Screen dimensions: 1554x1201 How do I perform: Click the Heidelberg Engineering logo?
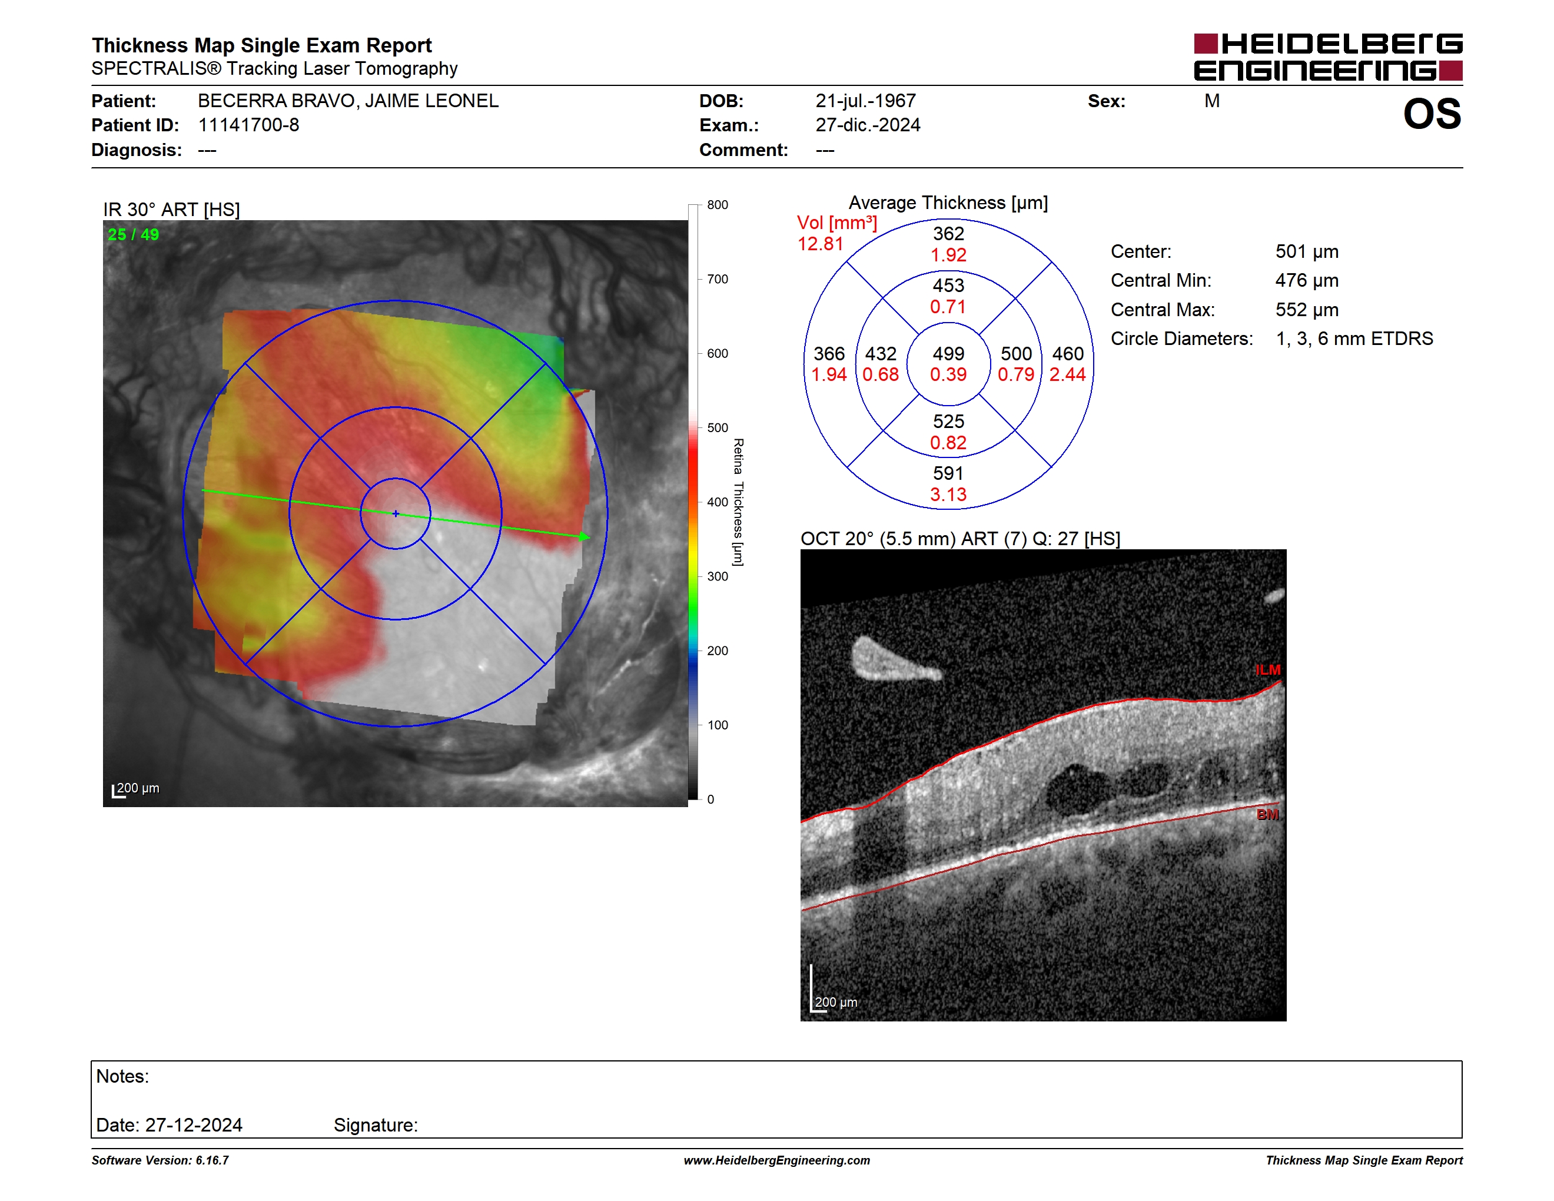coord(1328,57)
